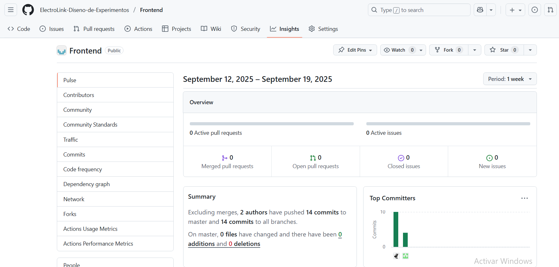Click the search box in the header

pyautogui.click(x=419, y=10)
